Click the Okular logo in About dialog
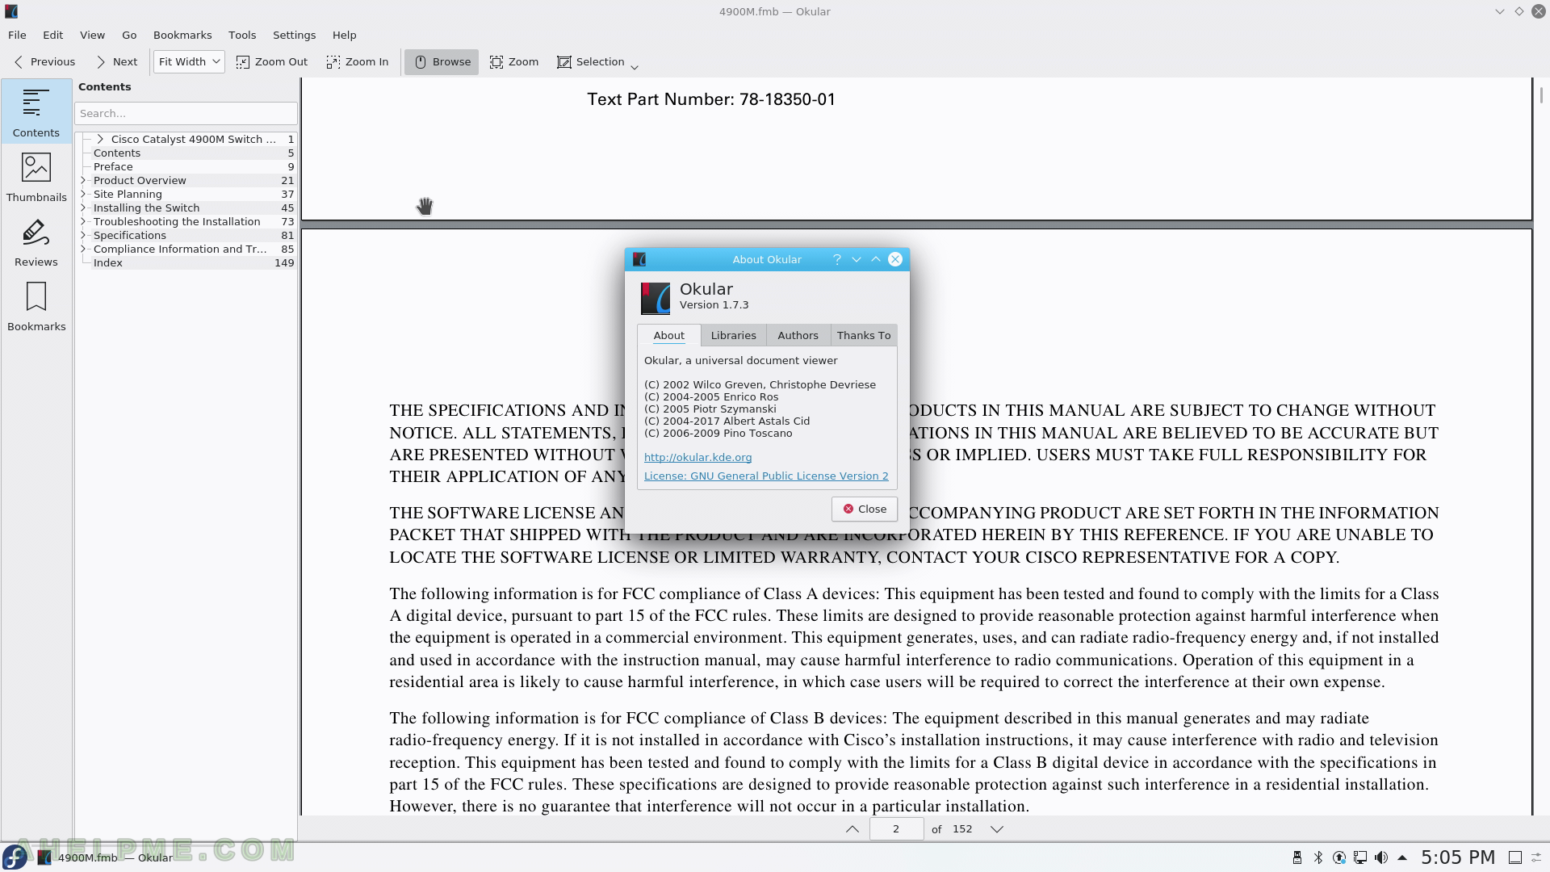1550x872 pixels. click(x=655, y=298)
